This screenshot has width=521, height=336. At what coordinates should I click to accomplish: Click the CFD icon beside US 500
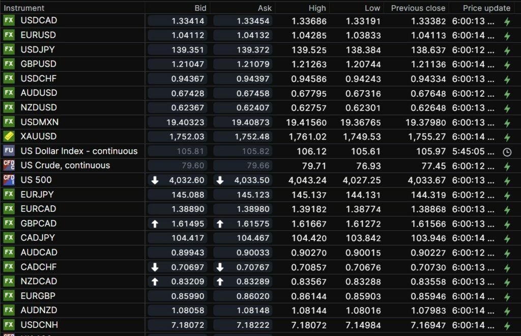(x=9, y=180)
